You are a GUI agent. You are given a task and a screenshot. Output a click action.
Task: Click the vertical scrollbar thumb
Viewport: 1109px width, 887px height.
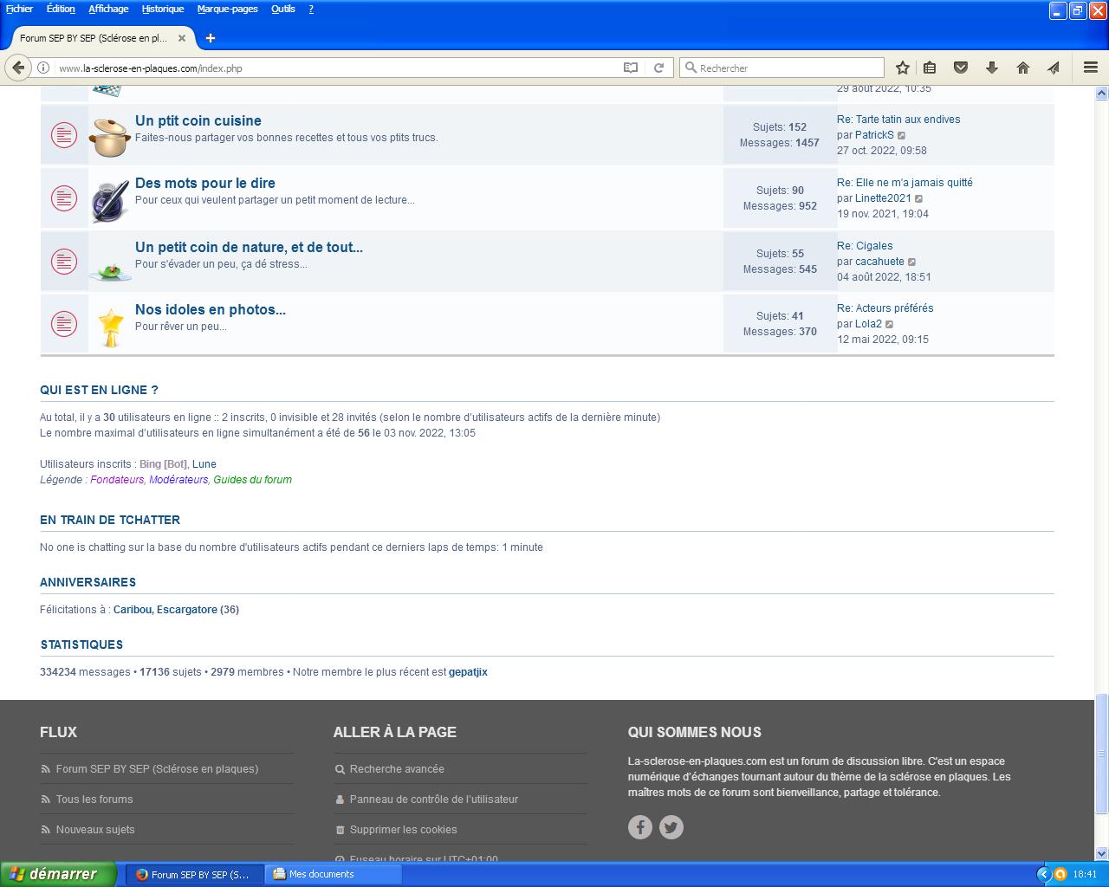click(x=1101, y=754)
